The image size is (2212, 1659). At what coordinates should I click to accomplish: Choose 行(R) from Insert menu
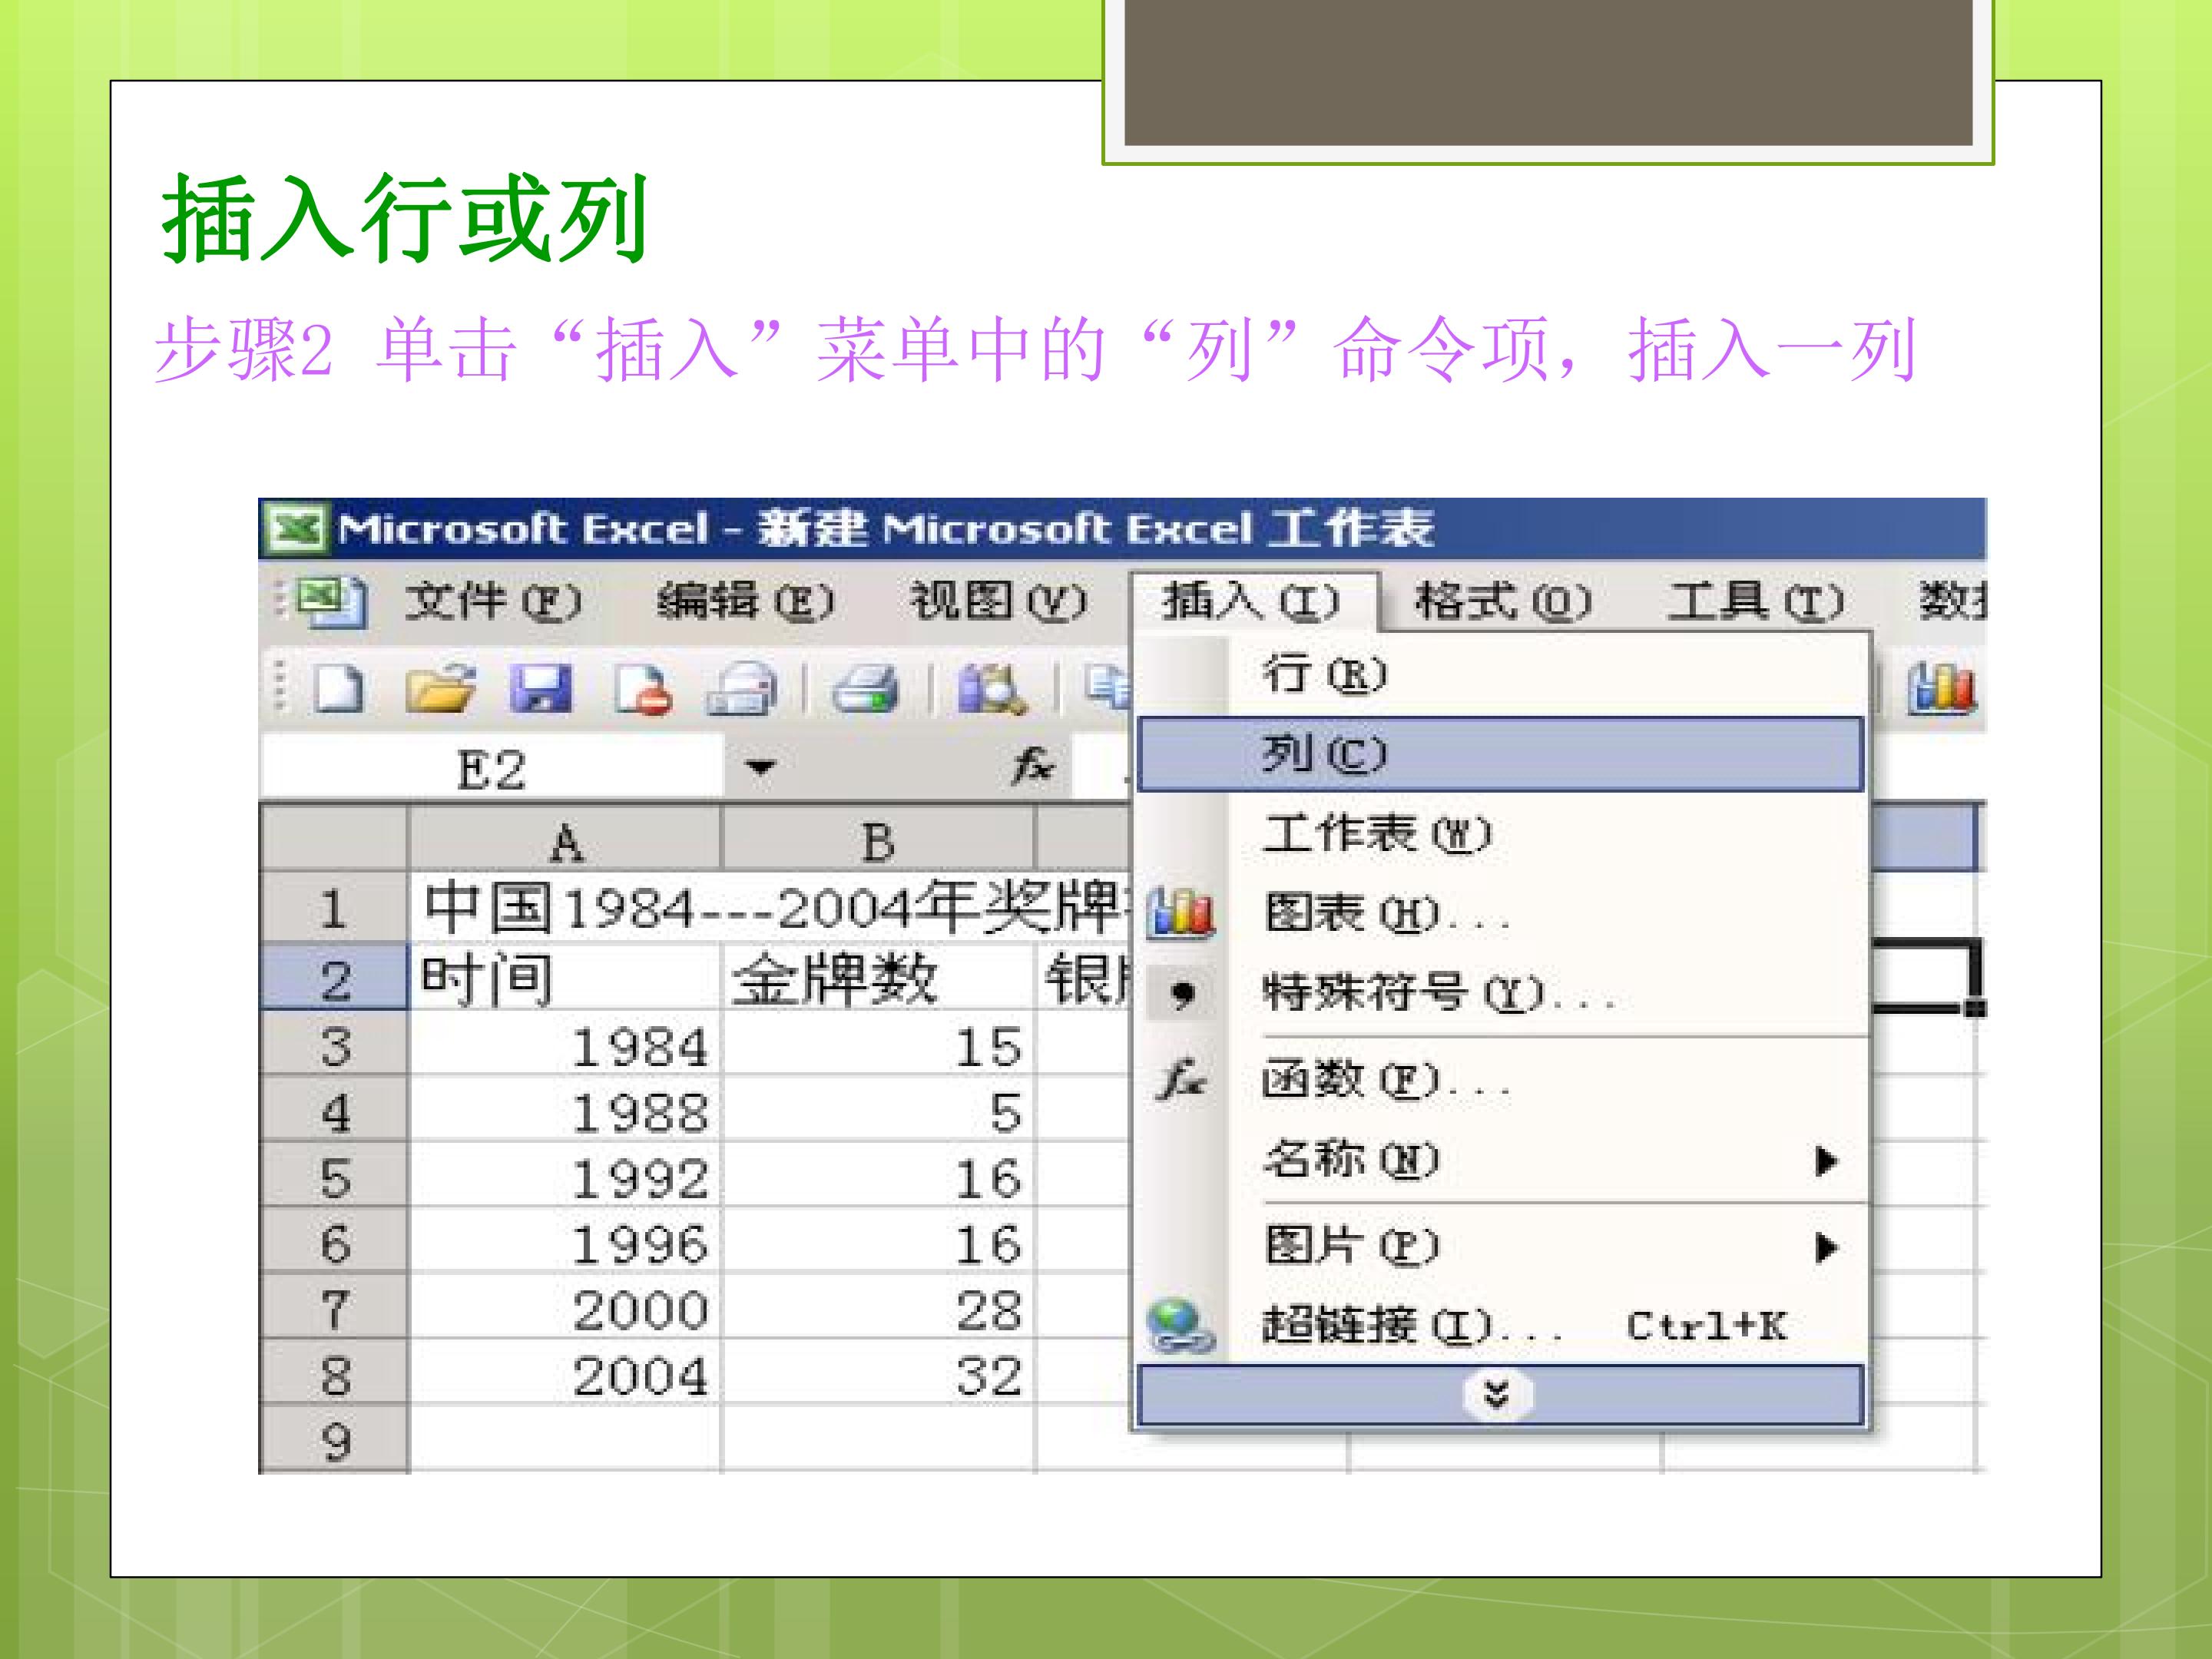(1501, 674)
